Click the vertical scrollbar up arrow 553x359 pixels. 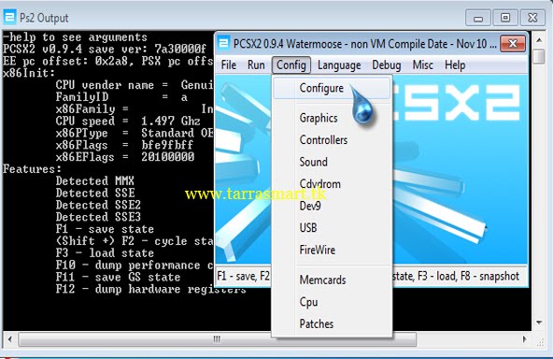[x=539, y=40]
